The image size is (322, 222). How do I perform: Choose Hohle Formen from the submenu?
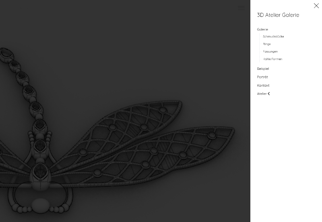[272, 59]
